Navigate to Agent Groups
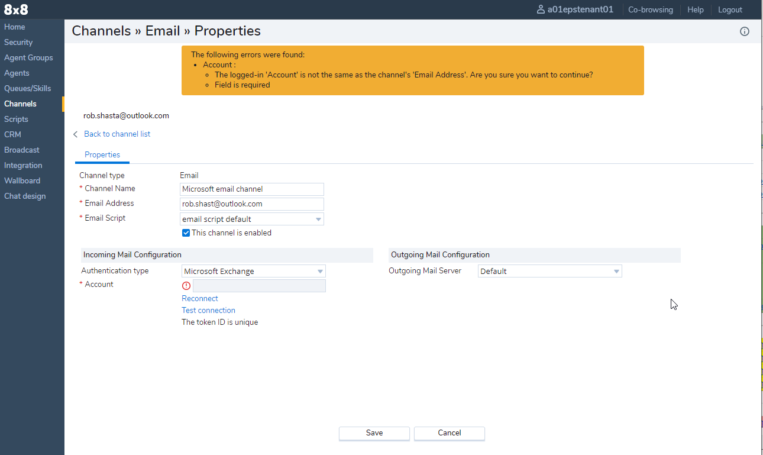This screenshot has width=763, height=455. (x=28, y=57)
